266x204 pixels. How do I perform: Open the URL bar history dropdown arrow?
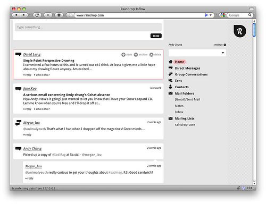coord(211,15)
